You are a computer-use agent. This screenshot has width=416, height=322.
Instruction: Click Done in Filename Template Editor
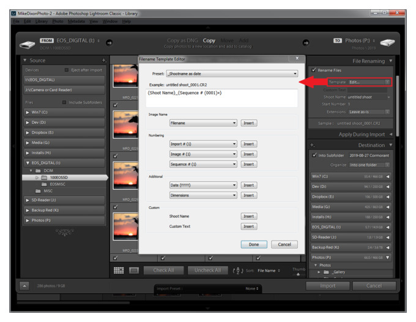click(253, 244)
